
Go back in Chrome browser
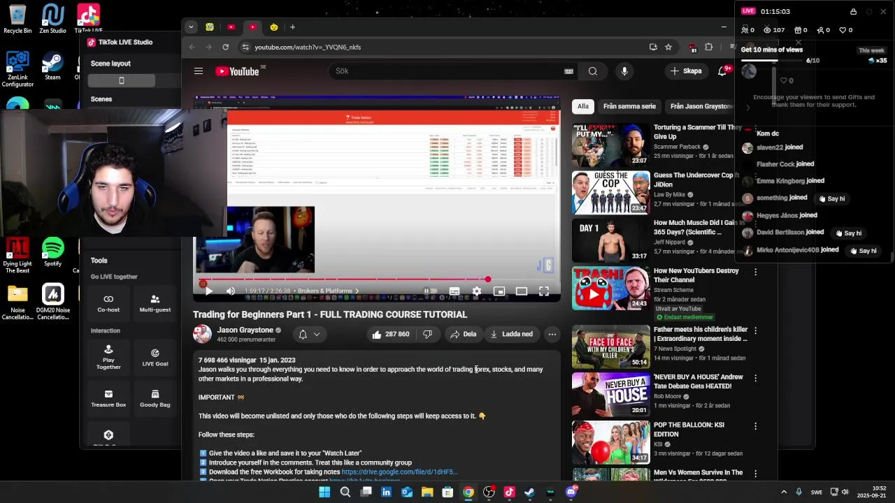tap(192, 47)
